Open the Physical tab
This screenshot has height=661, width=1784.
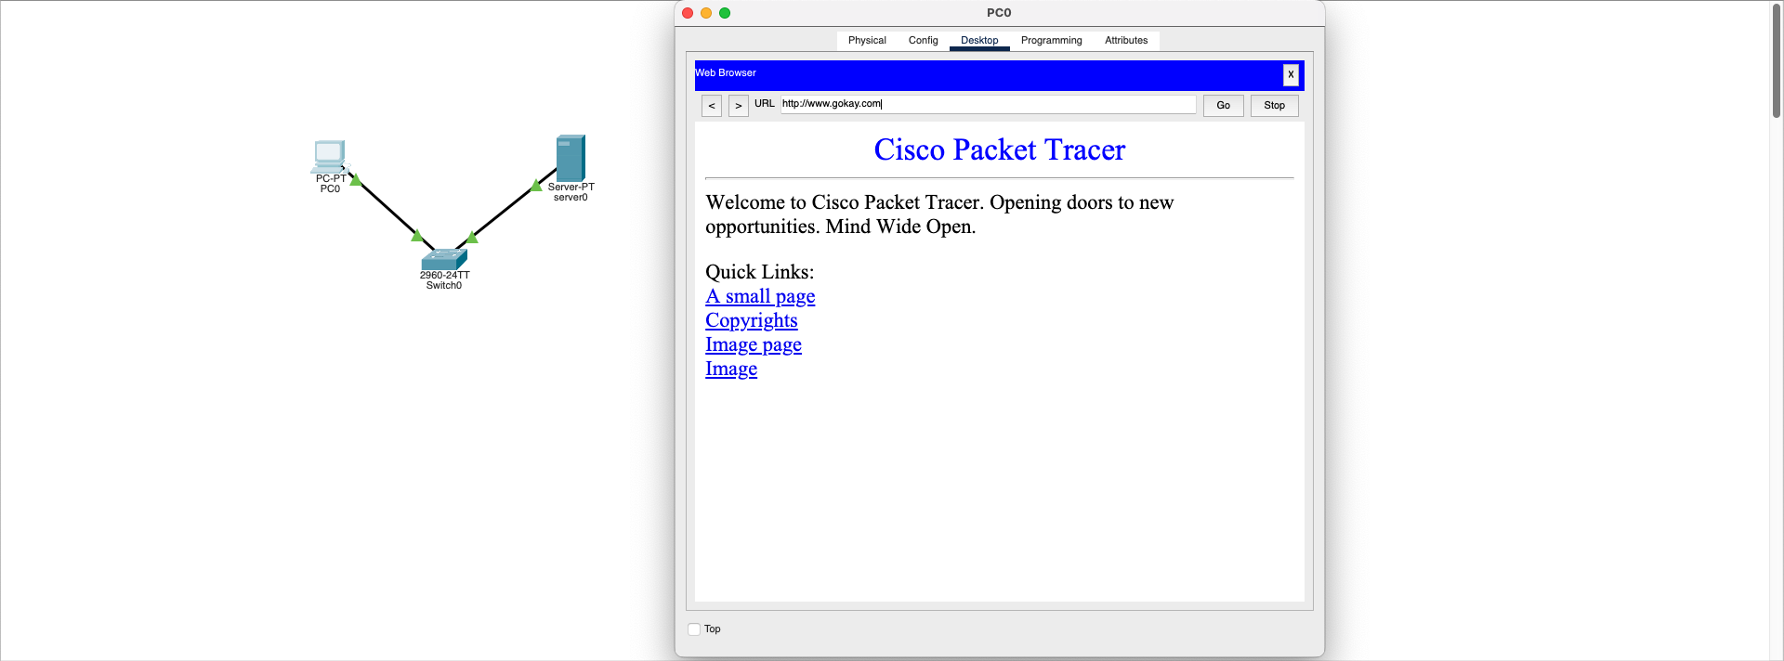(867, 41)
